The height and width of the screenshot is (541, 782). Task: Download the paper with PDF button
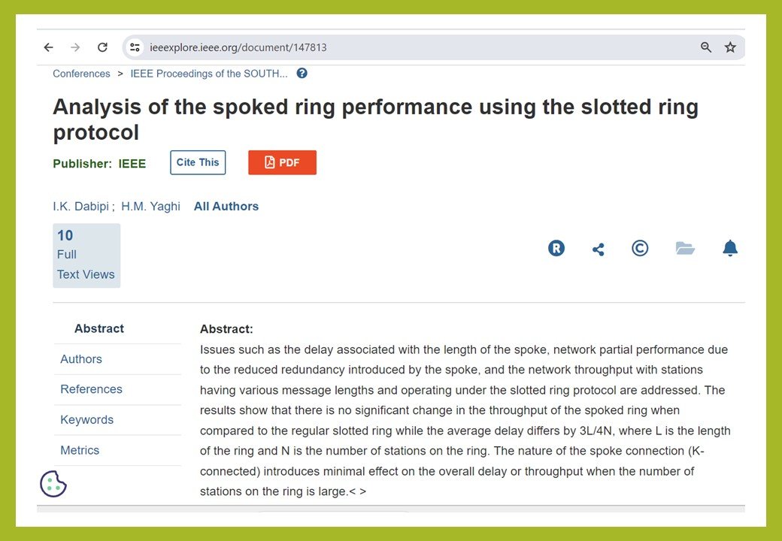click(282, 162)
